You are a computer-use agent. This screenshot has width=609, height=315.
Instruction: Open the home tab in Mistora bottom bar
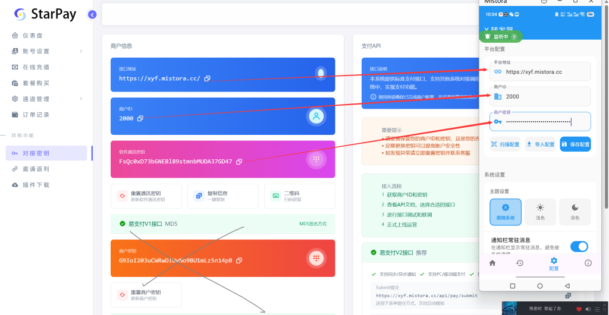[492, 263]
